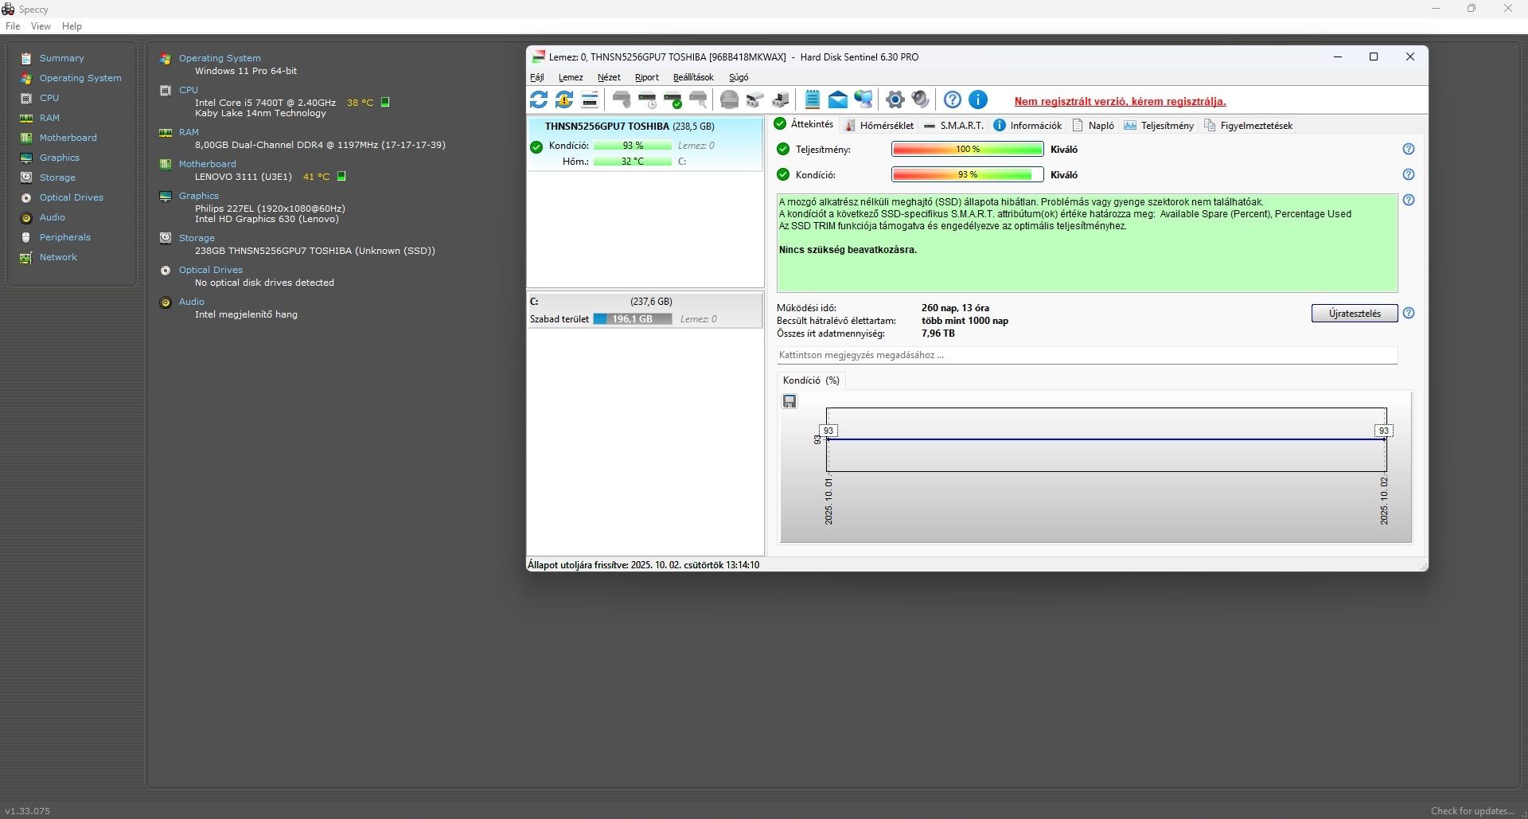Open Speccy's View menu

41,26
